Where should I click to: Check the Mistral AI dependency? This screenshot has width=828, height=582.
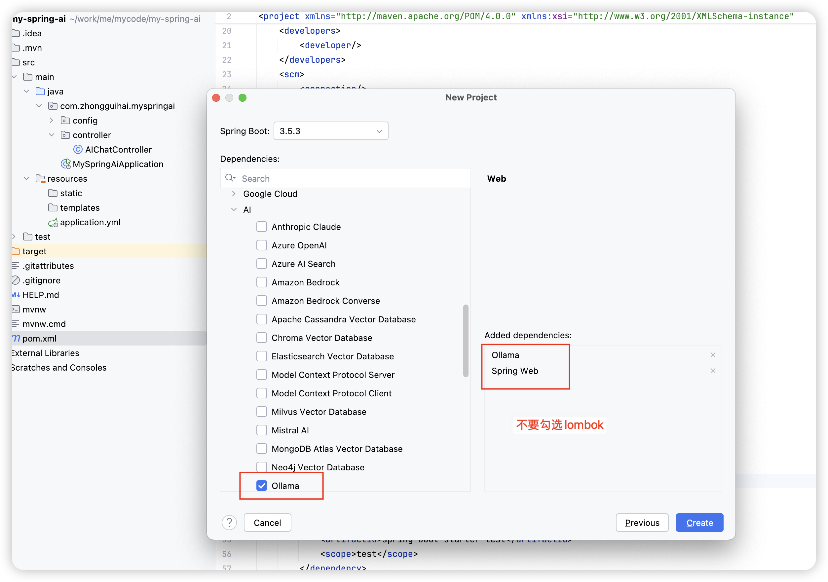click(x=261, y=430)
